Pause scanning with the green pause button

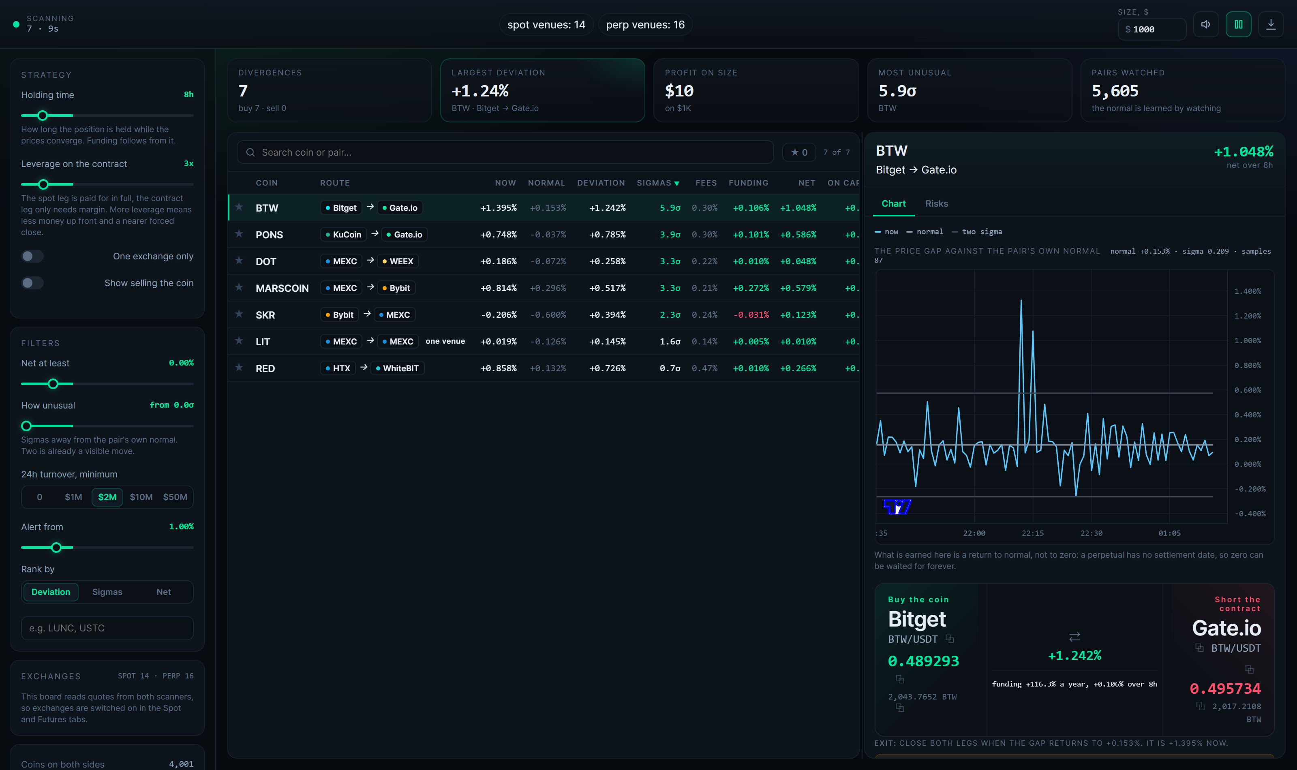point(1238,24)
